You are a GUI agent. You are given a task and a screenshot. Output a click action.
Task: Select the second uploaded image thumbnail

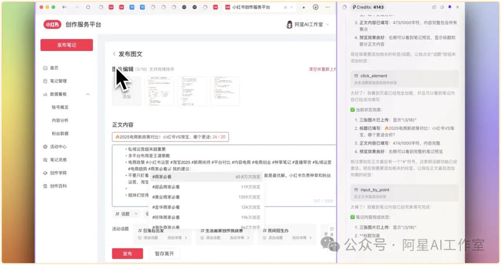tap(192, 91)
